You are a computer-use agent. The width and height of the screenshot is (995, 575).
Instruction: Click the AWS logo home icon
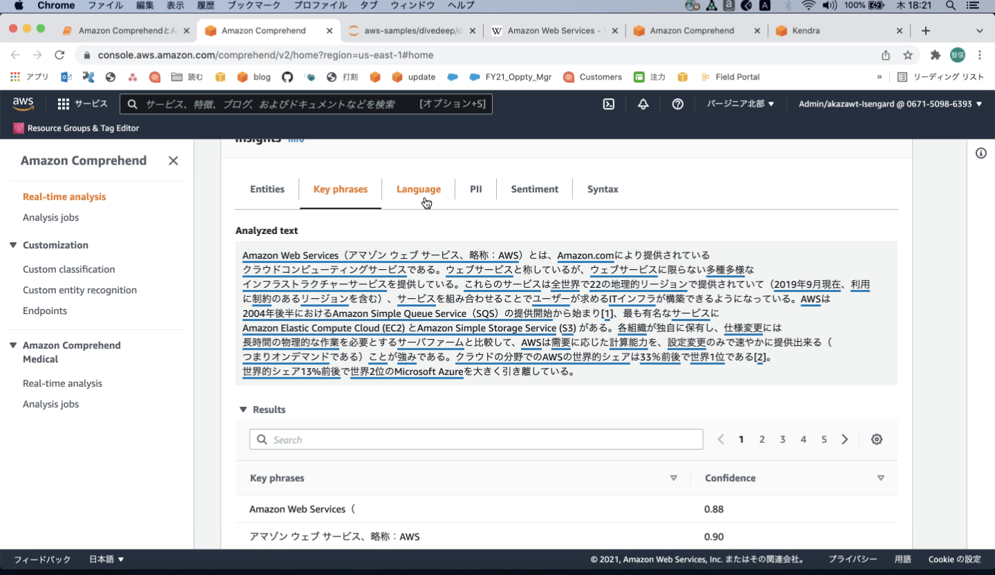[23, 104]
